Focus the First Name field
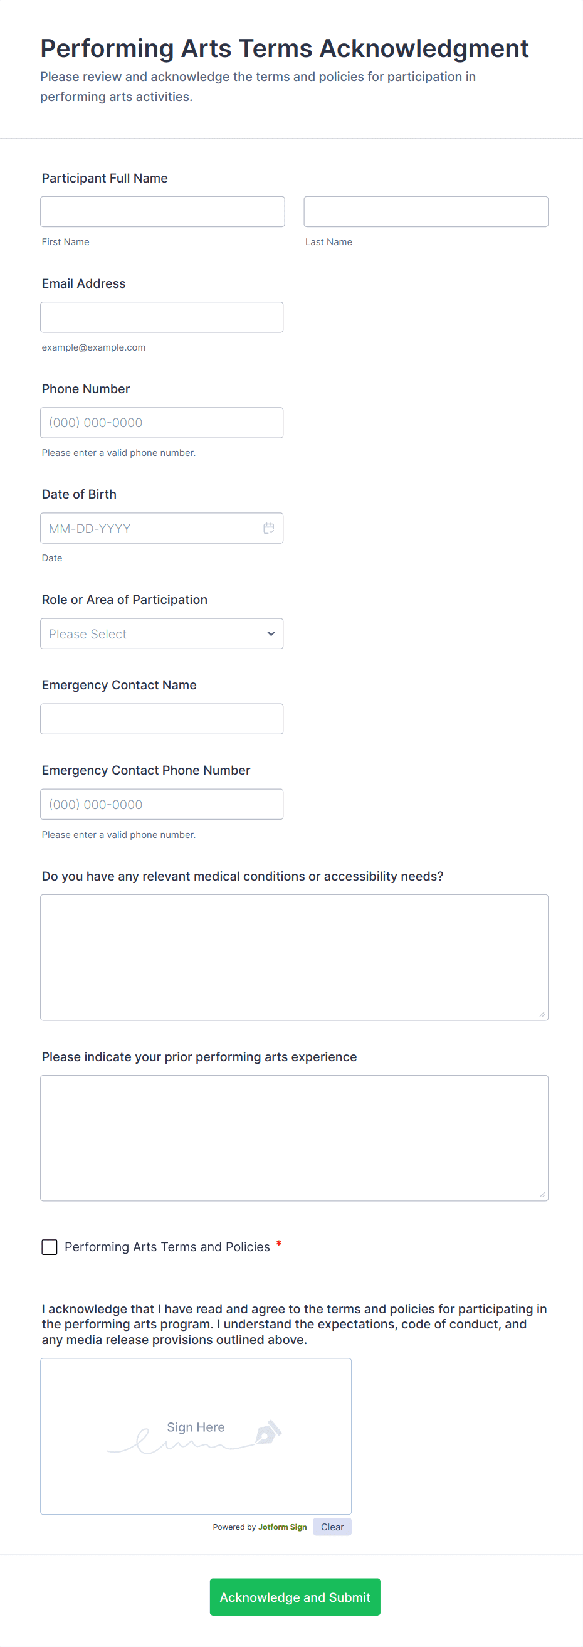This screenshot has height=1647, width=583. (162, 211)
